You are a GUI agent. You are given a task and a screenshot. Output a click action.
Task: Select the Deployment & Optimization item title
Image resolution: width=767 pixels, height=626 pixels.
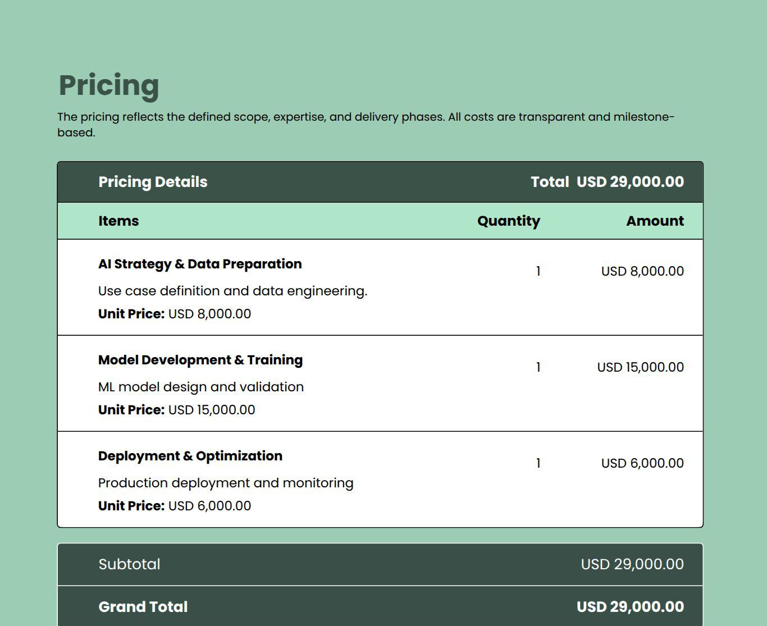point(190,456)
